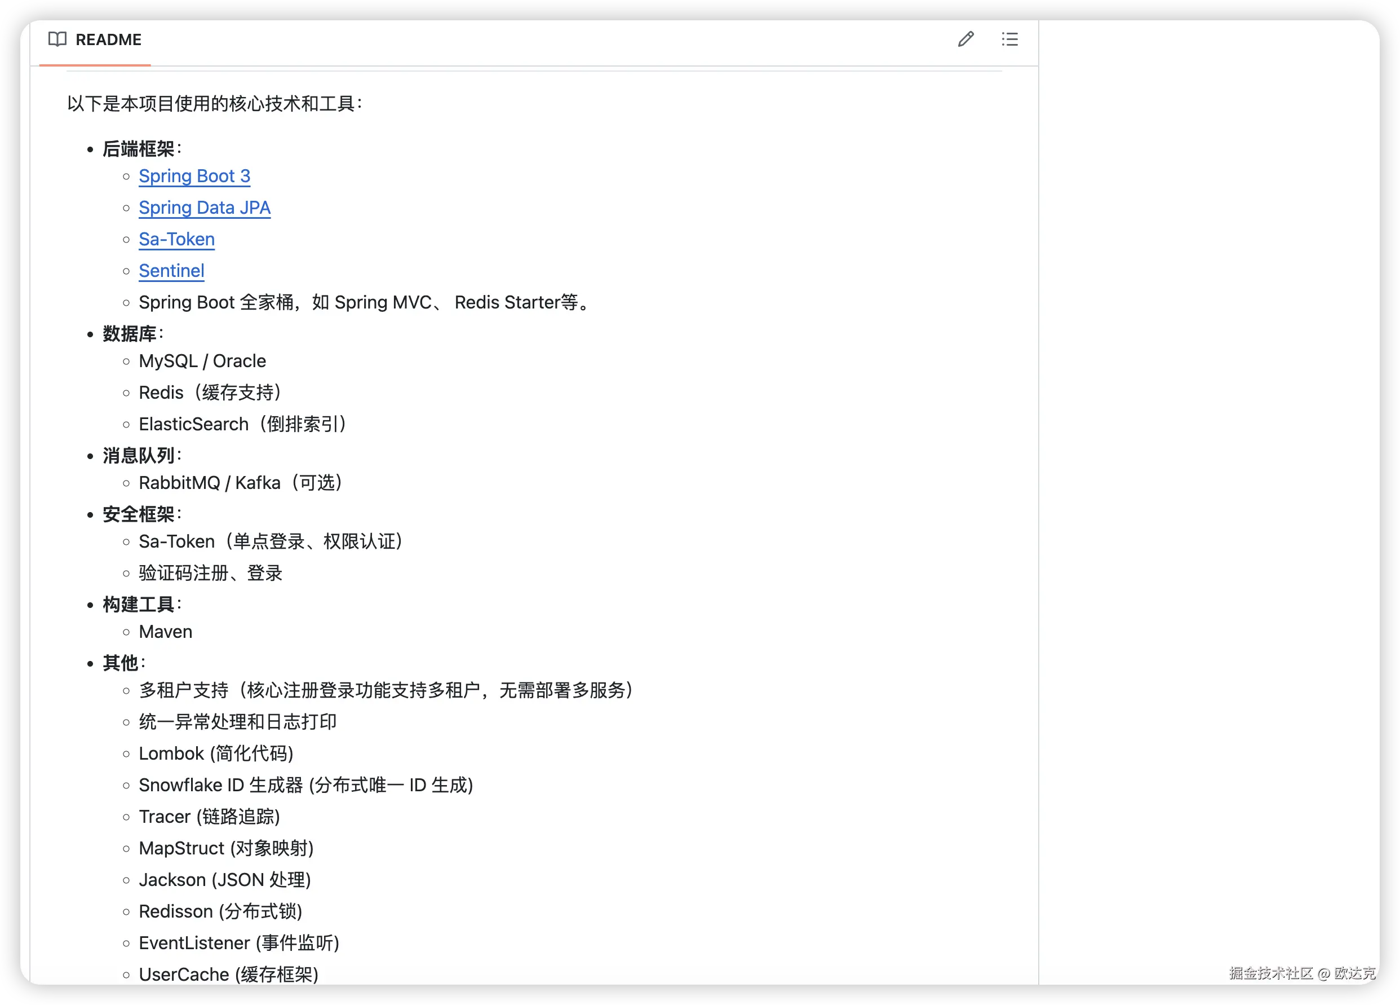Click the 后端框架 heading text

[138, 149]
